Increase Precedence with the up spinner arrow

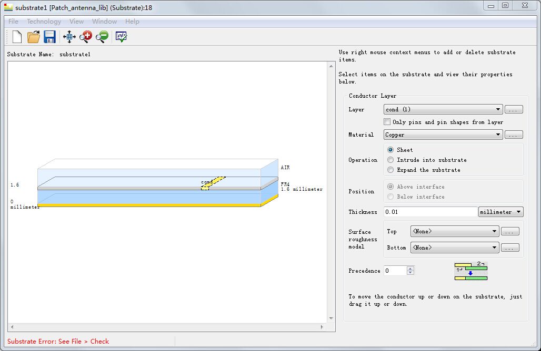(410, 269)
